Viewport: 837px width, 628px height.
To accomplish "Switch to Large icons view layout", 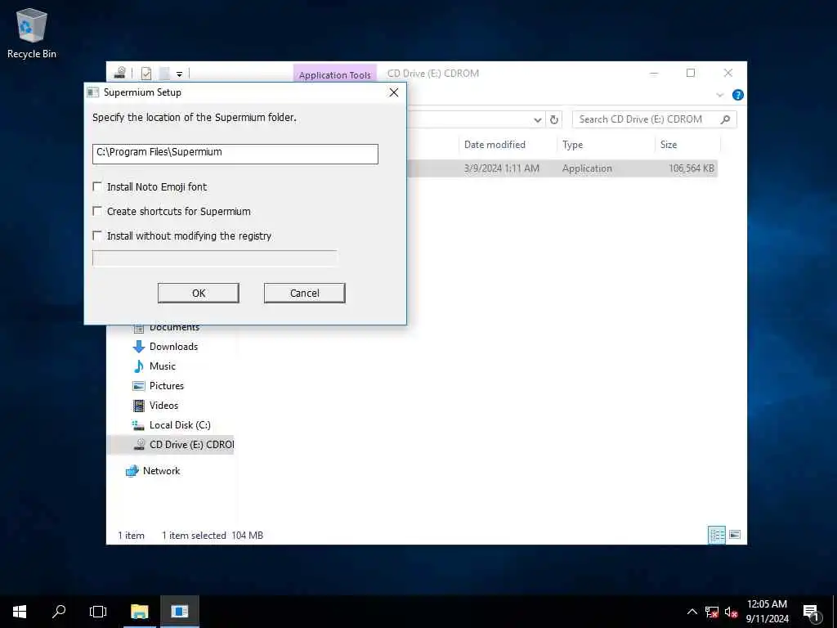I will click(x=735, y=535).
